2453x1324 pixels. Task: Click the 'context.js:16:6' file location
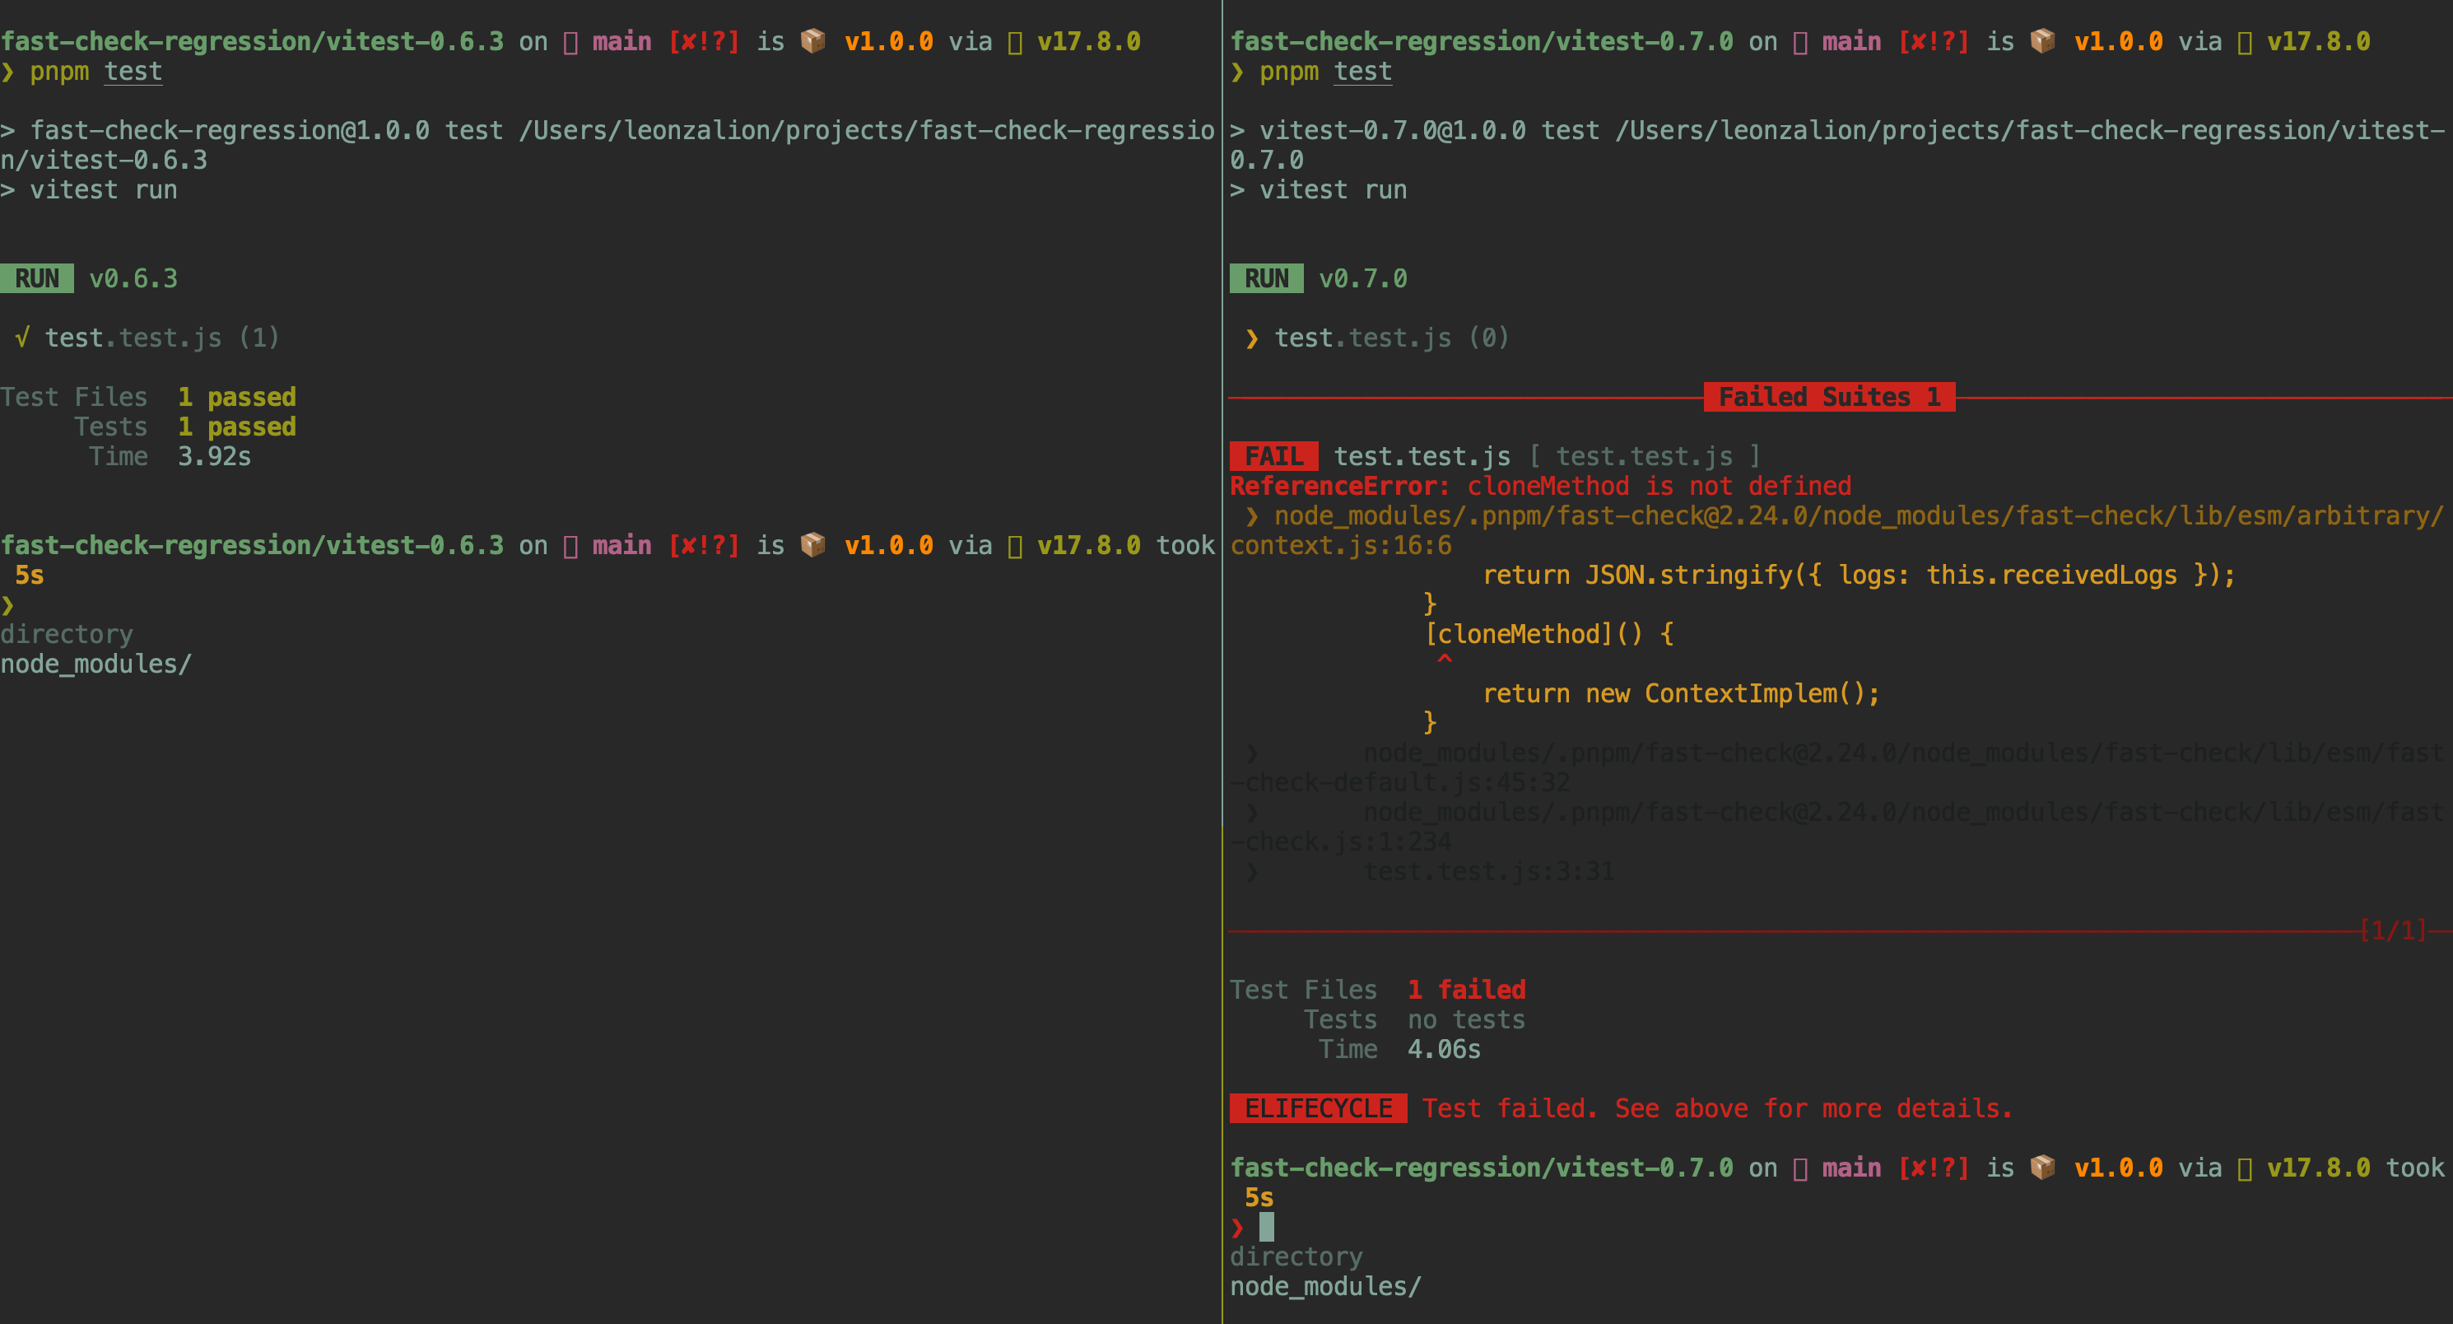pos(1341,545)
